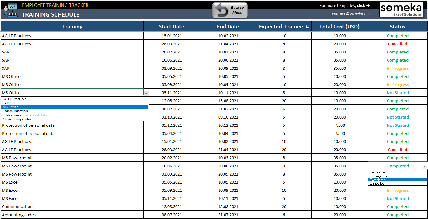Select the Total Cost (USD) column header
Viewport: 428px width, 219px height.
(340, 27)
